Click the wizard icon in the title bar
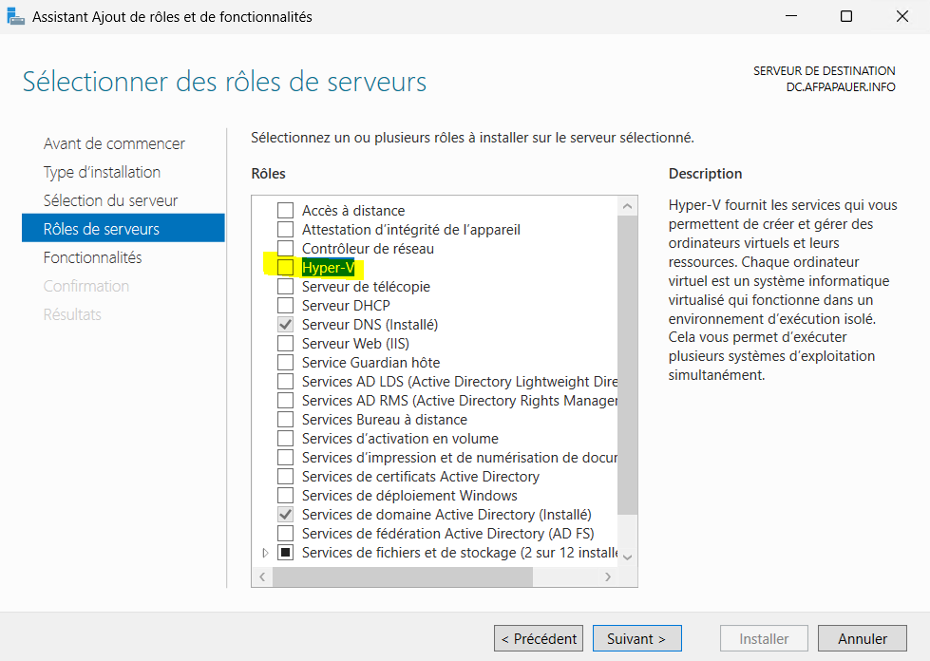The image size is (930, 661). pyautogui.click(x=16, y=16)
